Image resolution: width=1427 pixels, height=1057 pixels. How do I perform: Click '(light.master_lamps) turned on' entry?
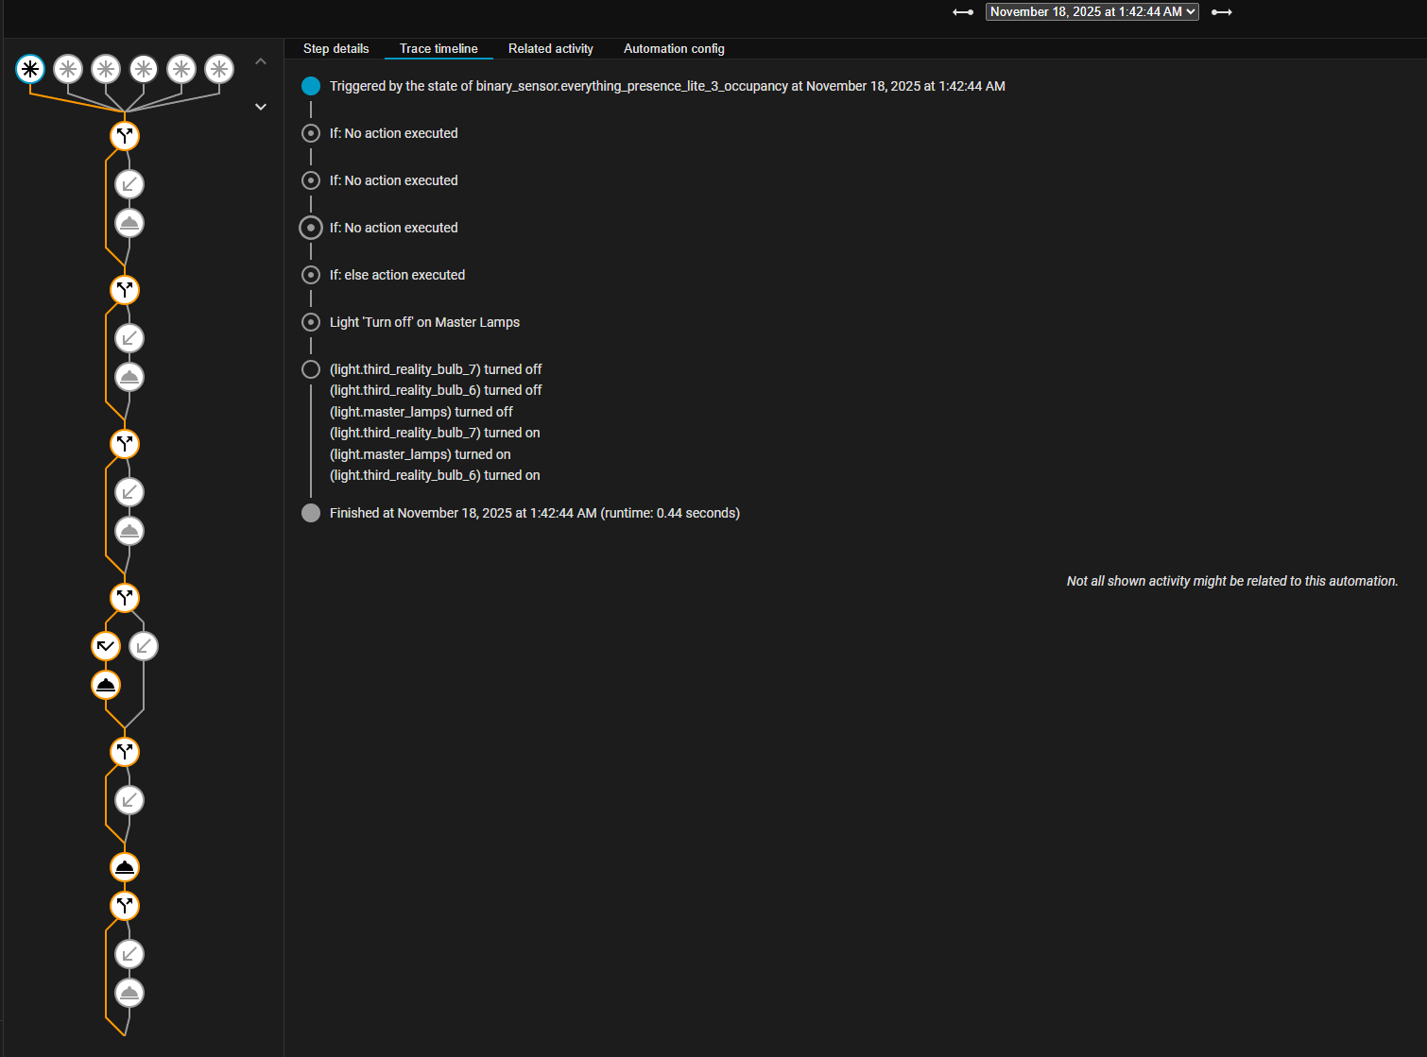pyautogui.click(x=421, y=454)
